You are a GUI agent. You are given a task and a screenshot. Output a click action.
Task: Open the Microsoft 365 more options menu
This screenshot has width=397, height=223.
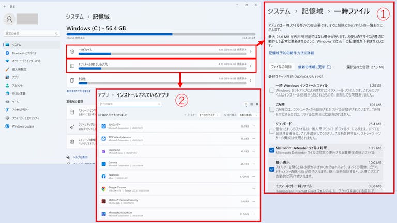tap(254, 214)
